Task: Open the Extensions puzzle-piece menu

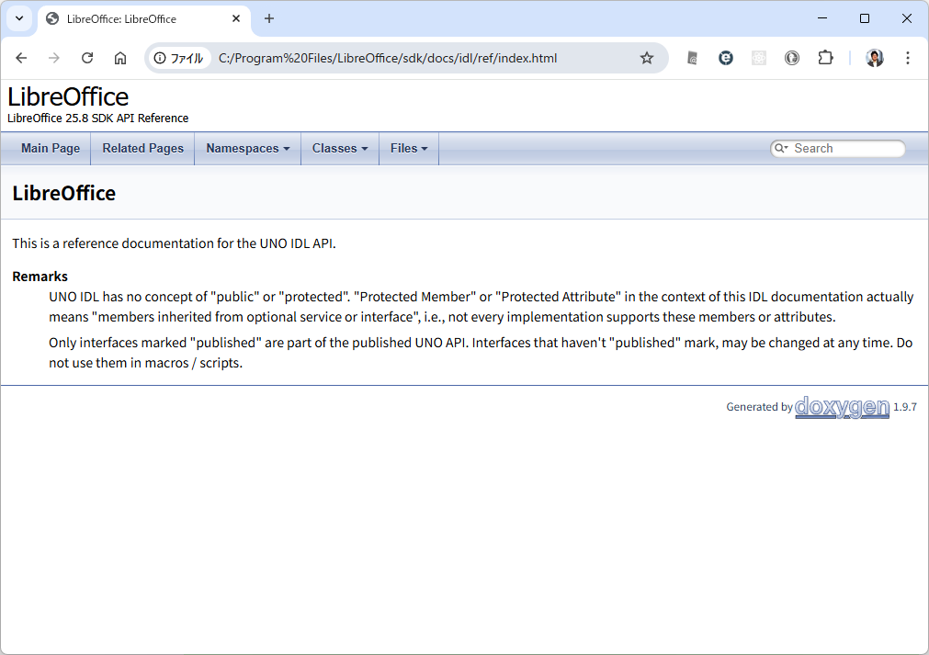Action: [x=825, y=58]
